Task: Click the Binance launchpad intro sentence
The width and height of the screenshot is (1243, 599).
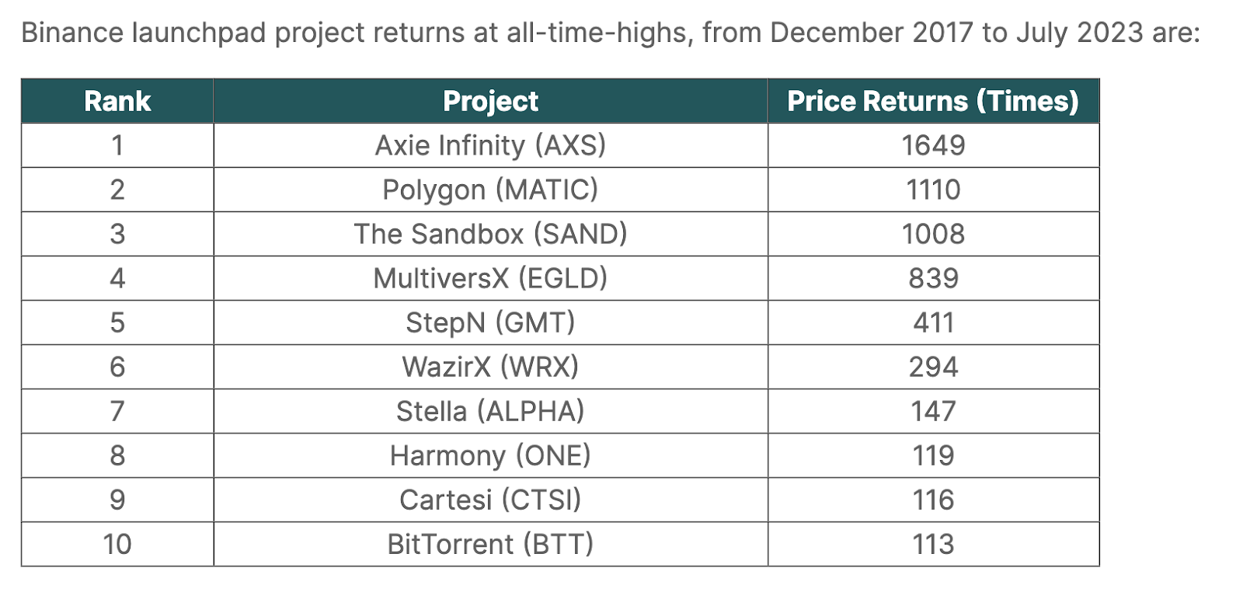Action: (x=610, y=33)
